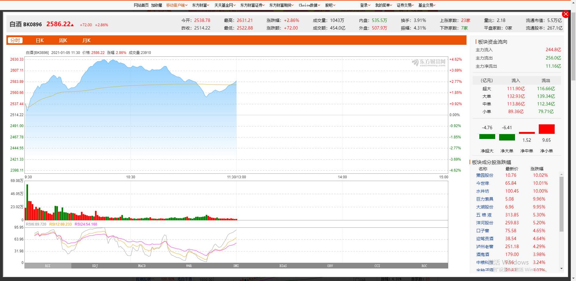Open stock 大湖股份 in constituent list

click(x=485, y=207)
